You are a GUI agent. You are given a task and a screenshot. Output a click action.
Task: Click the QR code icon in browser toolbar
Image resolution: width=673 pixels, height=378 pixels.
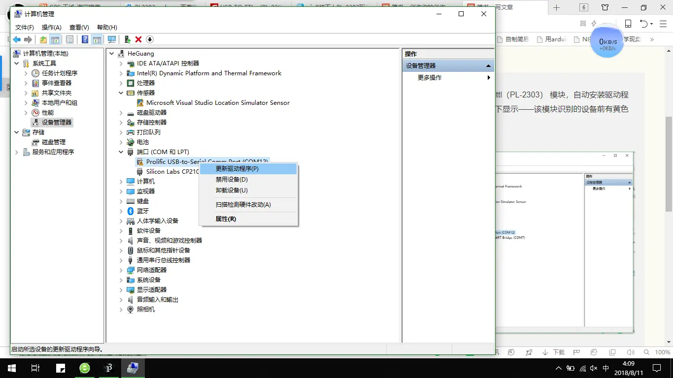(x=583, y=24)
